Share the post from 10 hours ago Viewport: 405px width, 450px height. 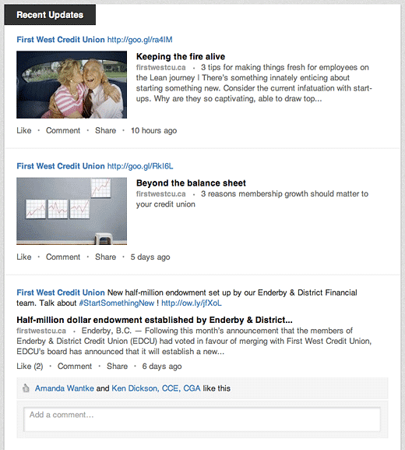105,130
